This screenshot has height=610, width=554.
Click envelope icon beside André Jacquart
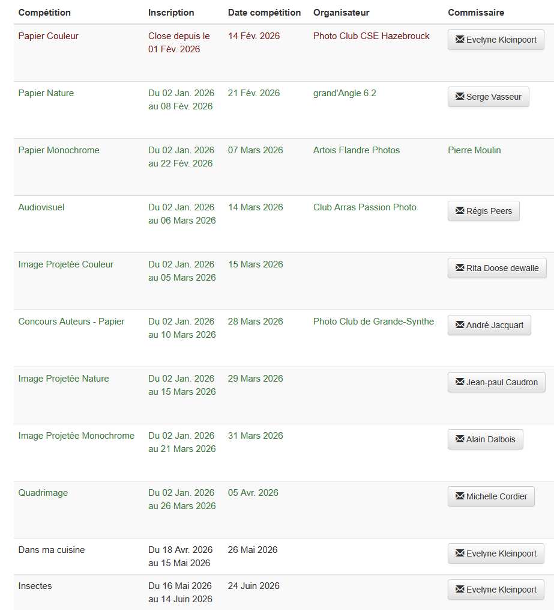[x=460, y=325]
